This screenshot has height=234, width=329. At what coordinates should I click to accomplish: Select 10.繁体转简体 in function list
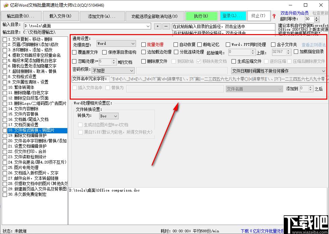coord(21,87)
